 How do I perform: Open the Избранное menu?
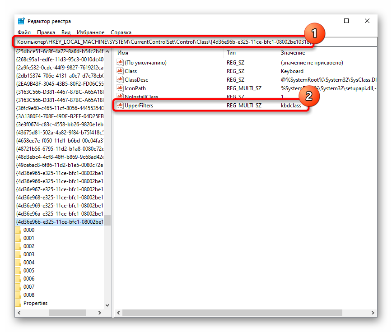tap(90, 32)
